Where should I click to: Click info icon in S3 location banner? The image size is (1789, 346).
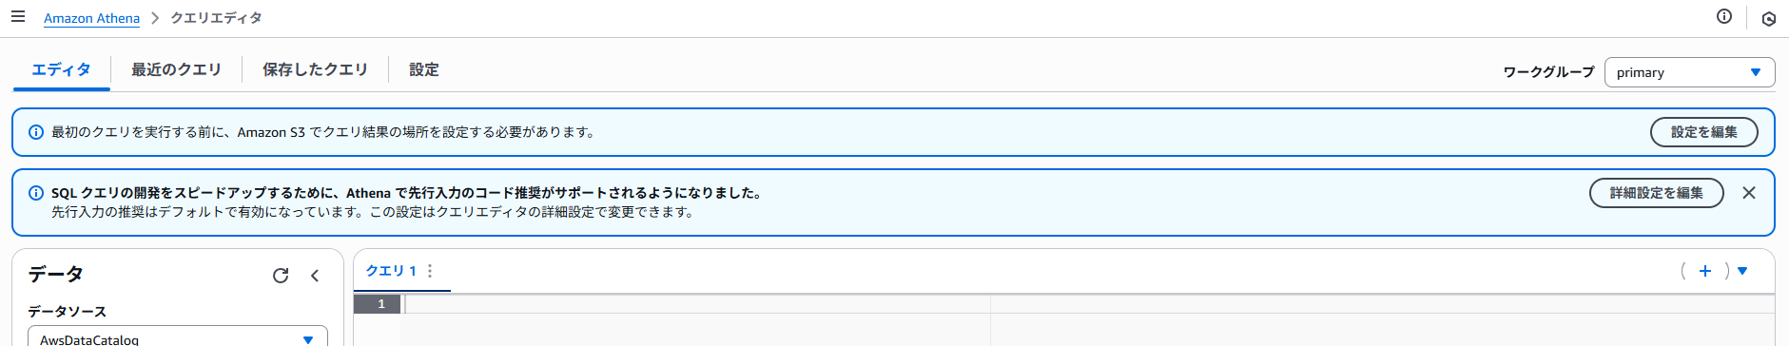[x=36, y=132]
